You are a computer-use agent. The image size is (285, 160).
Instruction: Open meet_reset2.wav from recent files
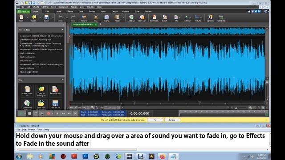point(27,53)
